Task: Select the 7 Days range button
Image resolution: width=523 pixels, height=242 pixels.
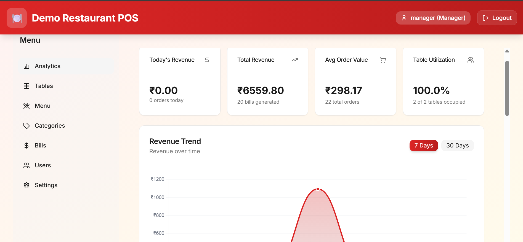Action: pos(423,146)
